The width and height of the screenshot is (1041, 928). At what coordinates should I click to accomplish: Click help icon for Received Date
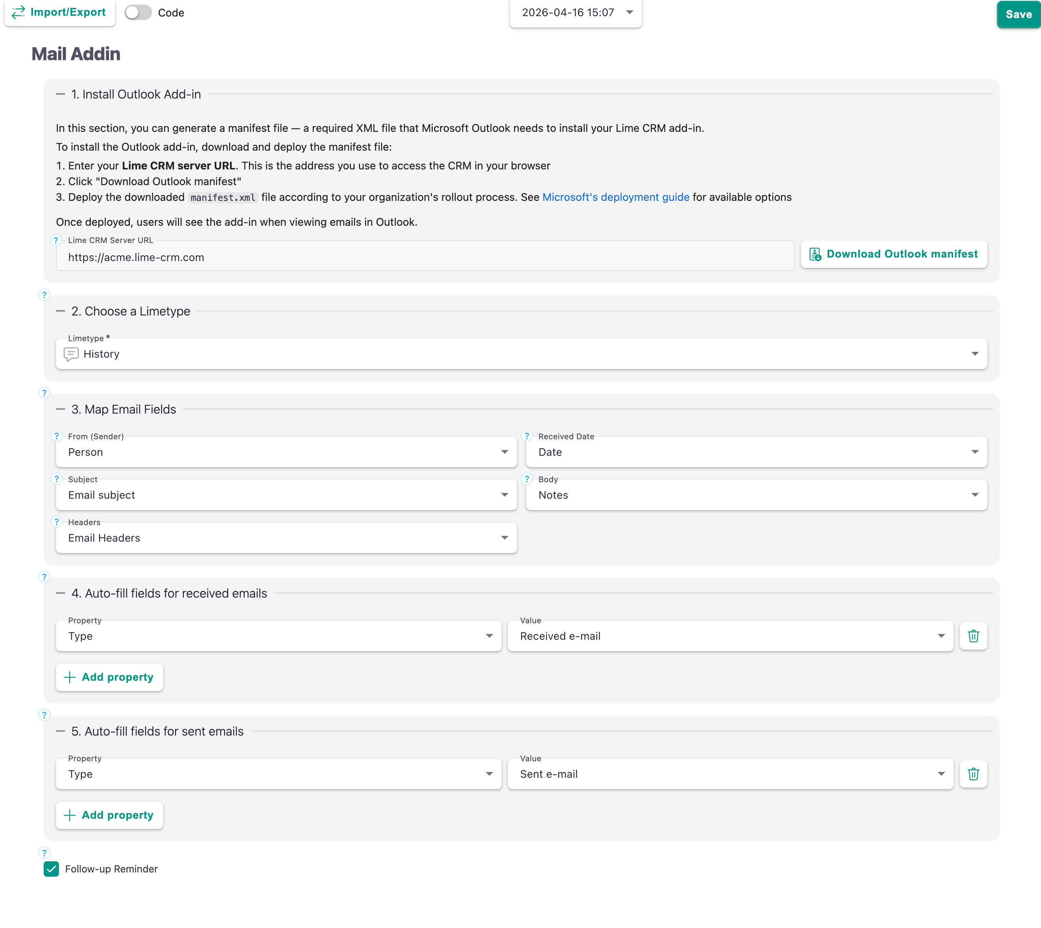527,436
